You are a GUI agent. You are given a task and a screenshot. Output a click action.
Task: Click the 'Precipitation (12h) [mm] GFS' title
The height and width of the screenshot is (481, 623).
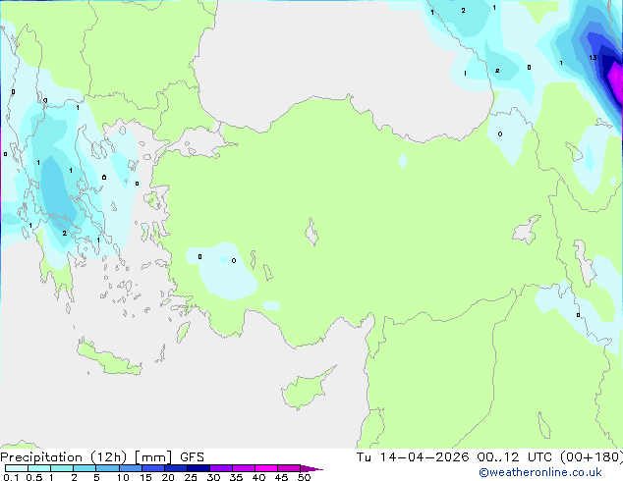[x=102, y=457]
